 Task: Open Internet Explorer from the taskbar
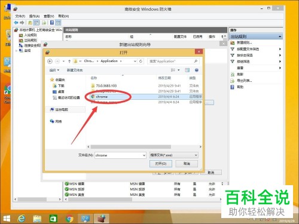22,219
